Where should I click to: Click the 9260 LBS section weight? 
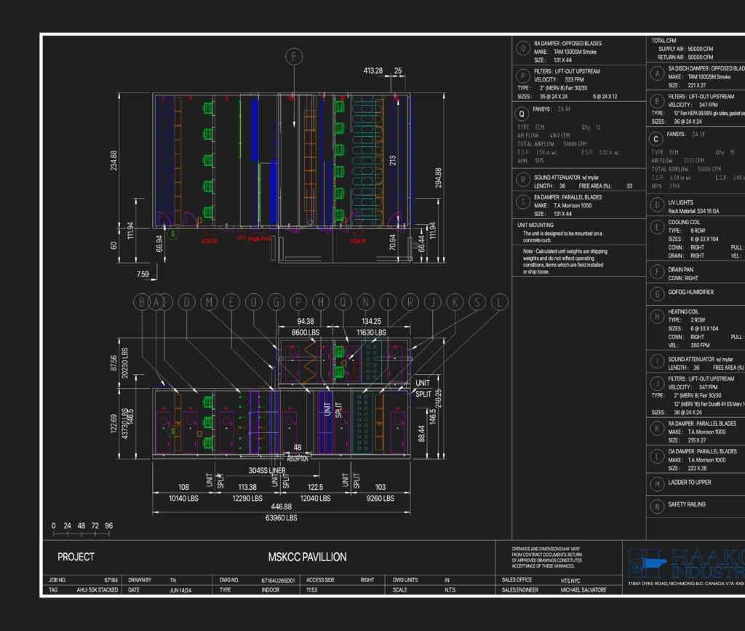click(381, 499)
